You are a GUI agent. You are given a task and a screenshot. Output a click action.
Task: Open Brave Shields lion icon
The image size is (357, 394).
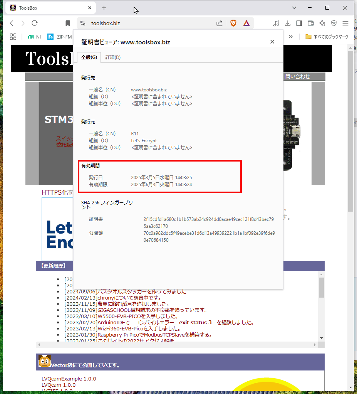(x=233, y=24)
